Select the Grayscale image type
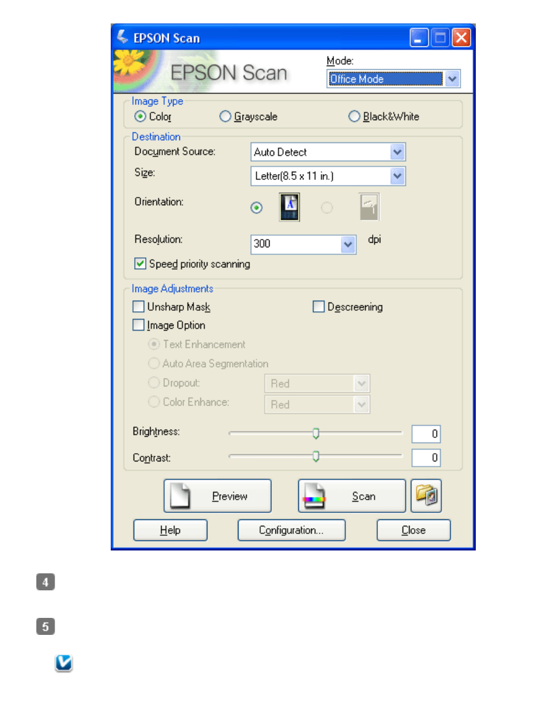559x724 pixels. click(225, 116)
